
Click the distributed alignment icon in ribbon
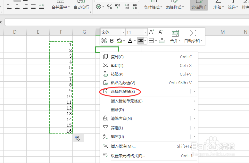tap(41, 7)
